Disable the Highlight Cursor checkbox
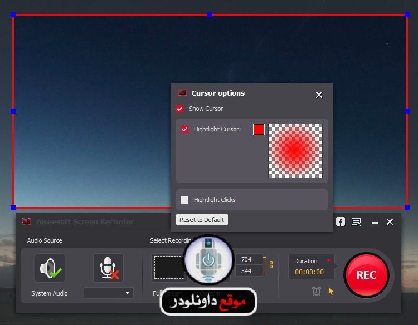This screenshot has height=325, width=418. click(185, 130)
